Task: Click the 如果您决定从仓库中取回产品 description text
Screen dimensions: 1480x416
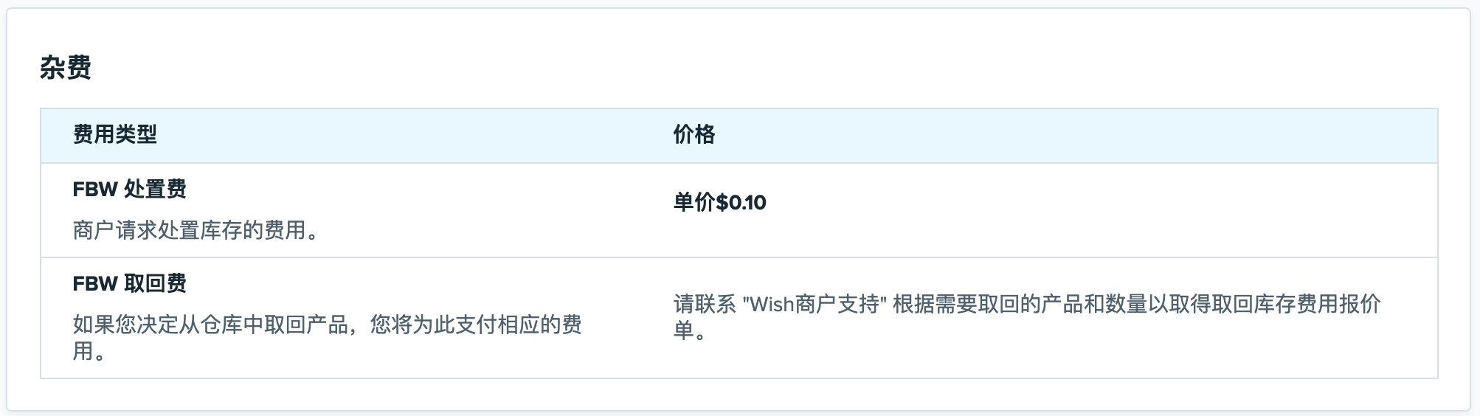Action: (210, 325)
